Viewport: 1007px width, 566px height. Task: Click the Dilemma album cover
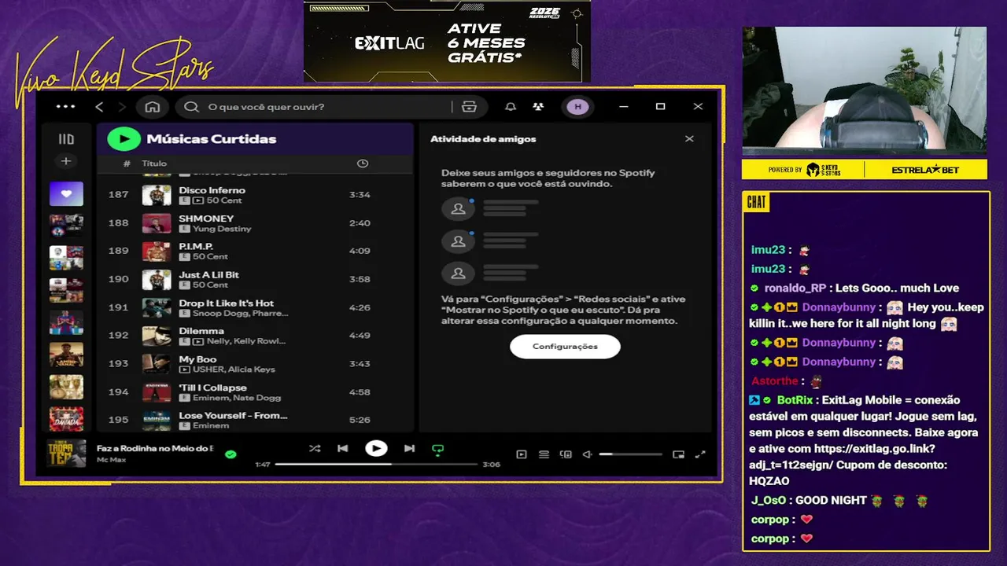pos(157,336)
